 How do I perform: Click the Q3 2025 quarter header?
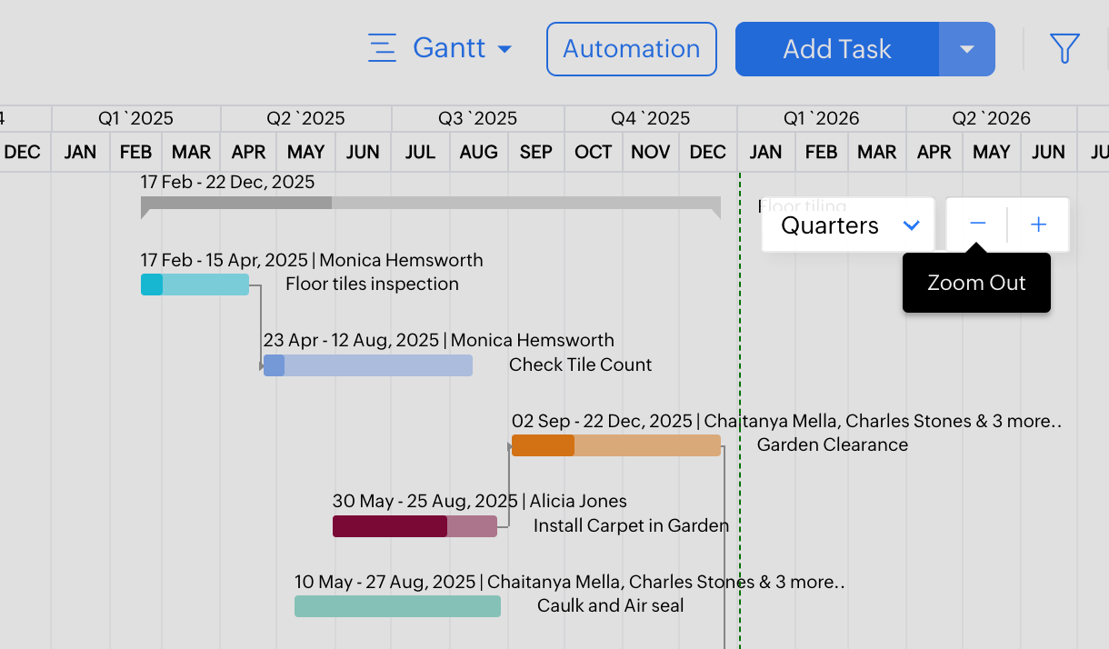click(x=477, y=118)
